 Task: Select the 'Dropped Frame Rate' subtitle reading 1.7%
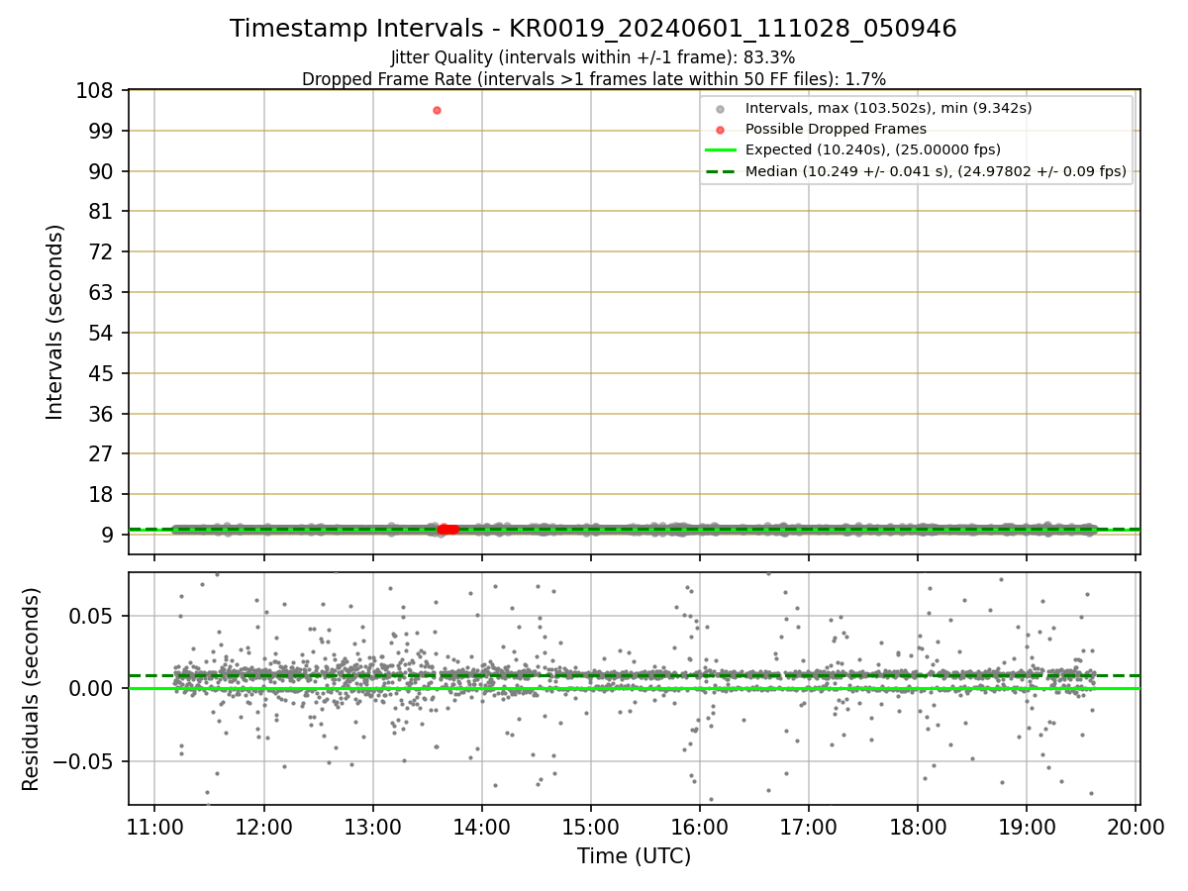pos(593,78)
